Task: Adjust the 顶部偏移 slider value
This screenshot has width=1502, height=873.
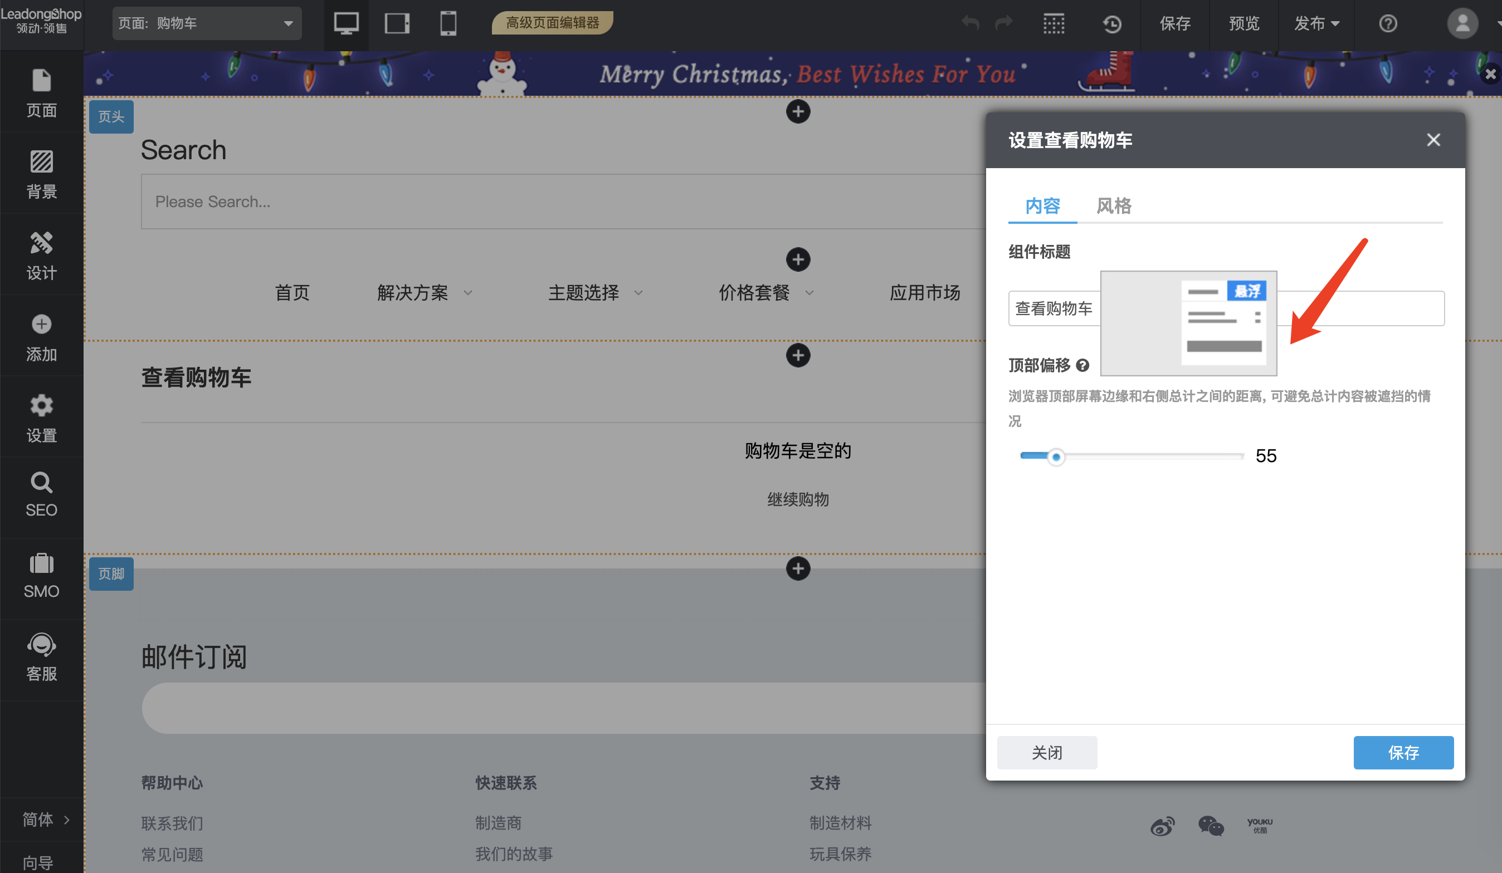Action: pyautogui.click(x=1057, y=456)
